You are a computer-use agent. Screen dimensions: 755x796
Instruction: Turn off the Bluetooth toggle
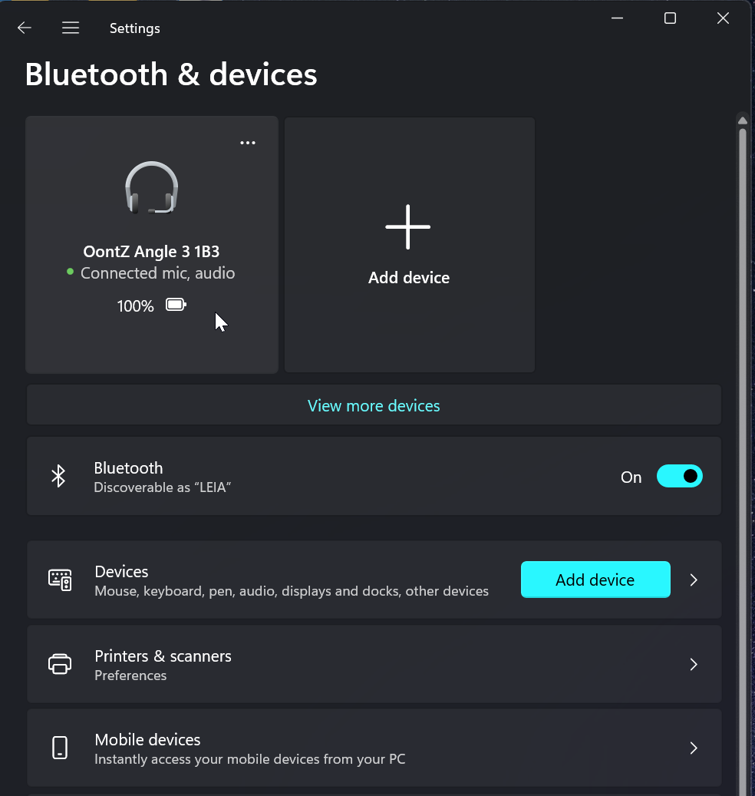[679, 476]
